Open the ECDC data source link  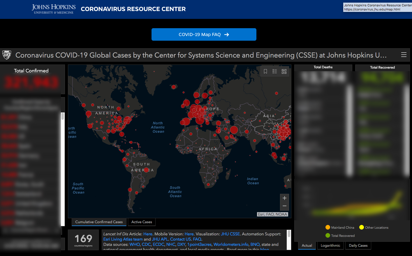pyautogui.click(x=159, y=244)
